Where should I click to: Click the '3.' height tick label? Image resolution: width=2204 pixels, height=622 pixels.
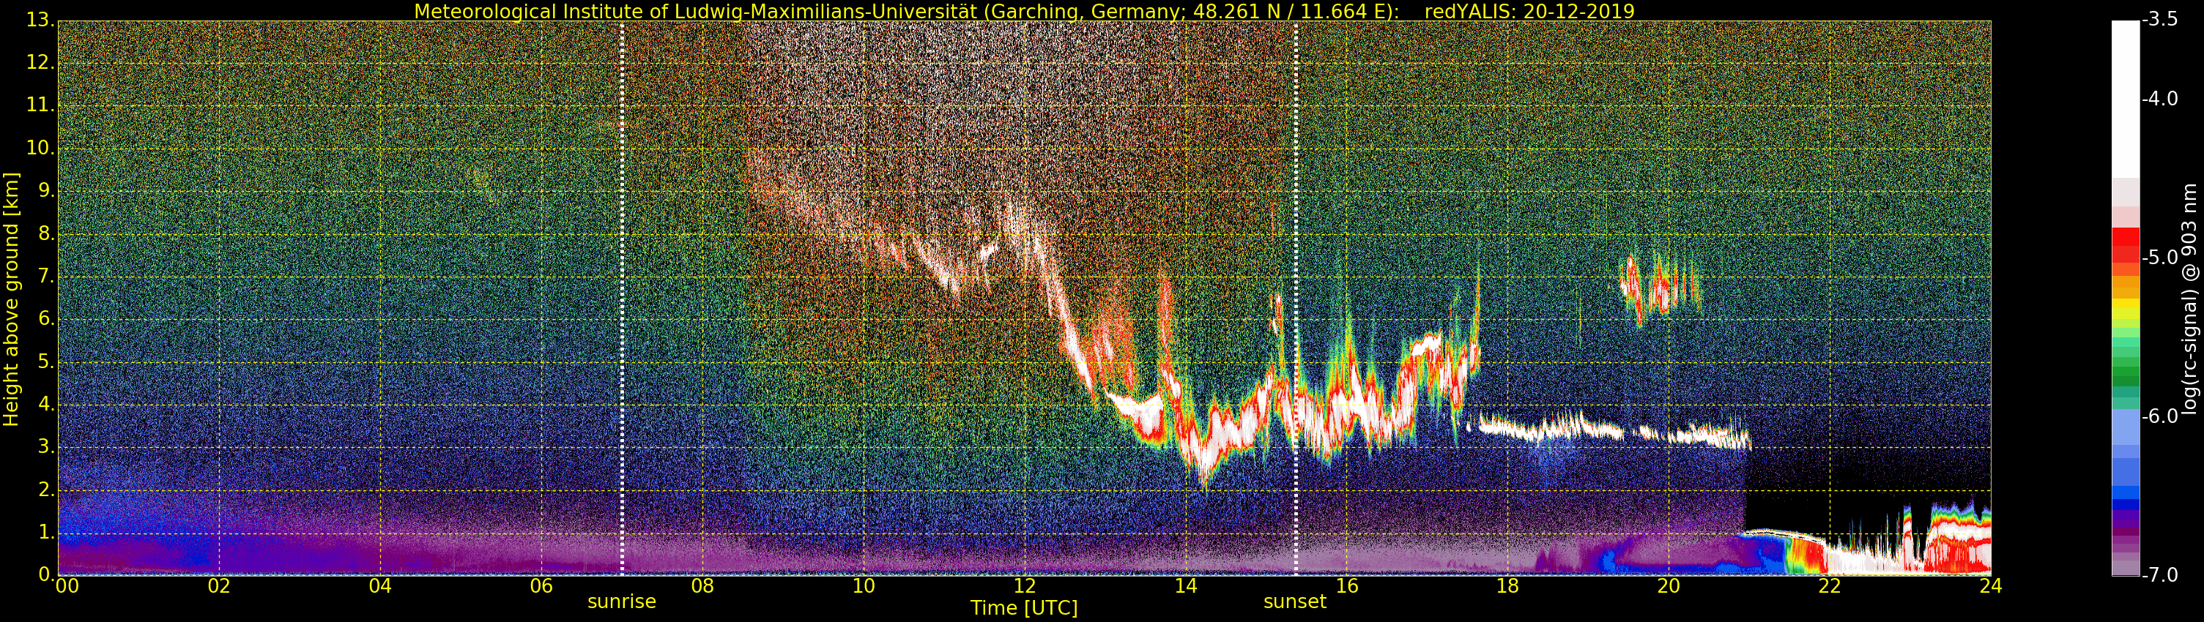pos(46,447)
